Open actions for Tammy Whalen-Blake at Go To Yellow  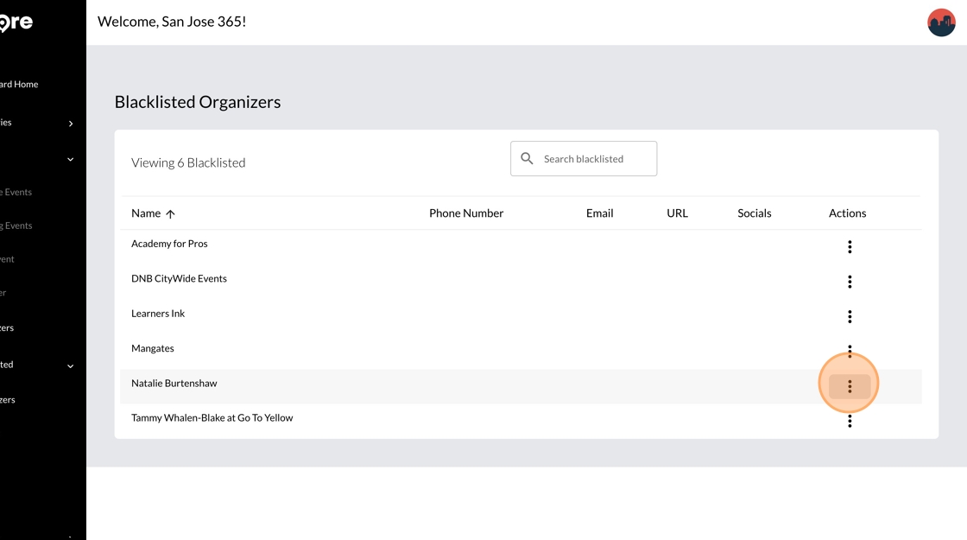click(x=850, y=421)
